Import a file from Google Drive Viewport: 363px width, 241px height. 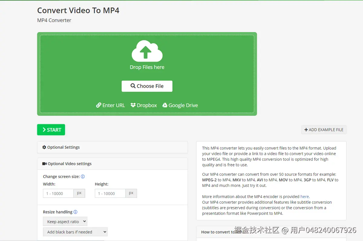click(180, 105)
